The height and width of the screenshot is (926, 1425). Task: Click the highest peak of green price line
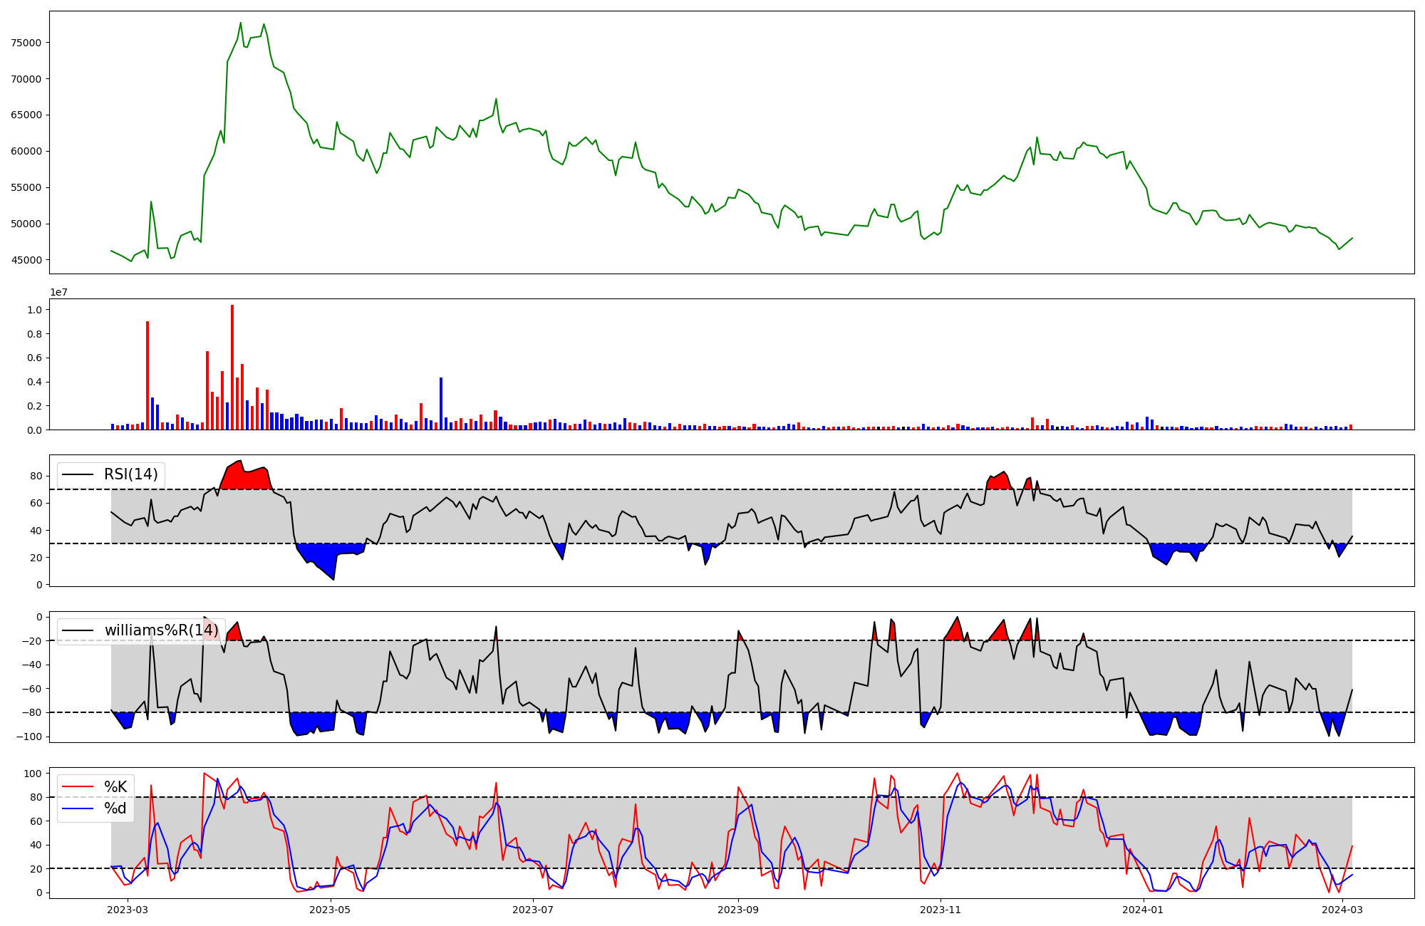click(x=241, y=24)
